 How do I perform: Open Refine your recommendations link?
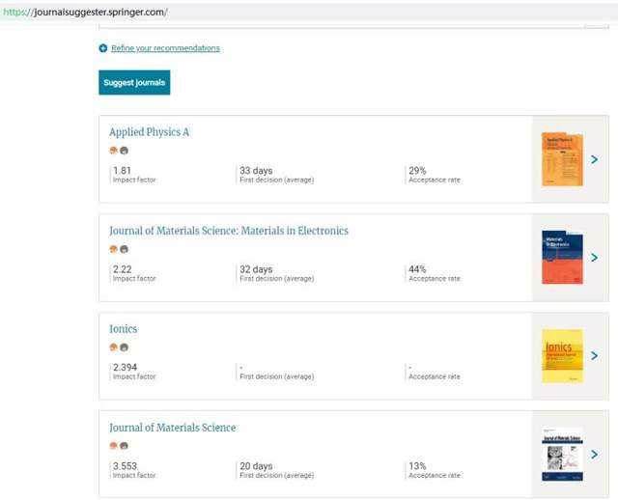pos(165,48)
